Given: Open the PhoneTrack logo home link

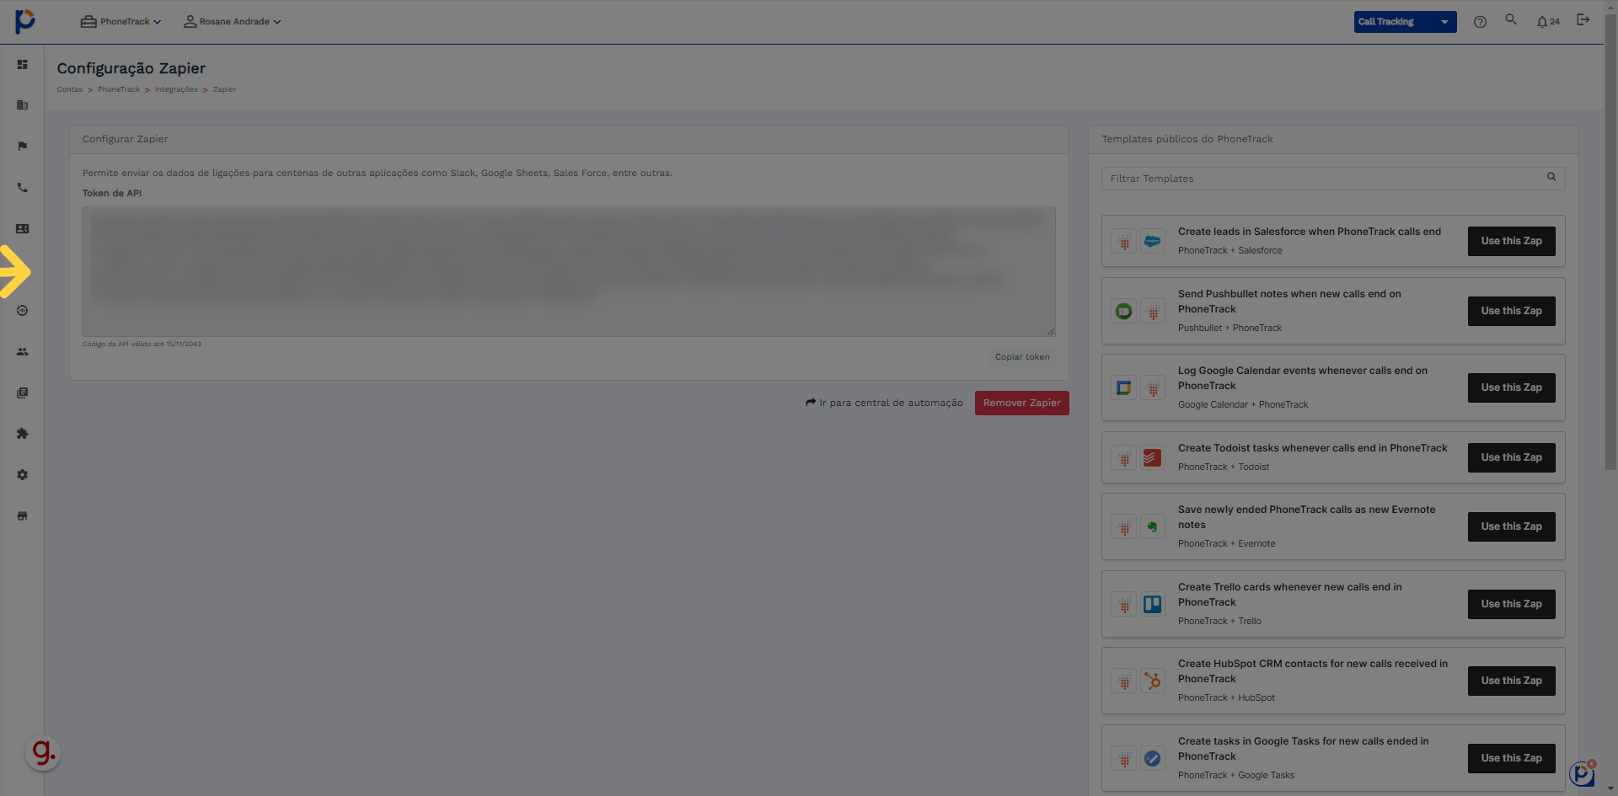Looking at the screenshot, I should 25,21.
